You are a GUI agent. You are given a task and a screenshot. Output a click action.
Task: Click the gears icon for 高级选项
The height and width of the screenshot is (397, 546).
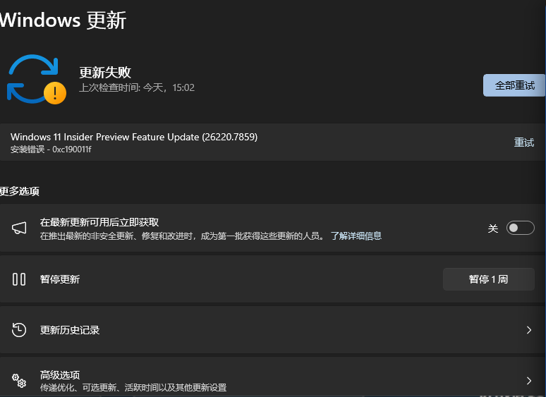(19, 381)
